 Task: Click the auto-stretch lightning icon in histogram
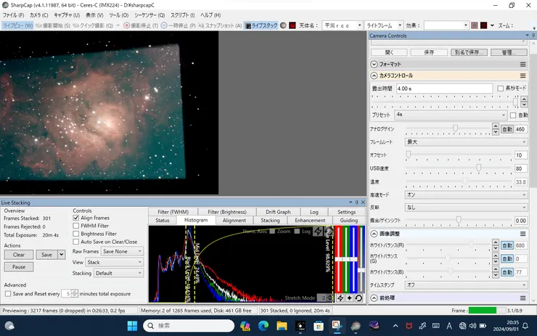[x=318, y=231]
